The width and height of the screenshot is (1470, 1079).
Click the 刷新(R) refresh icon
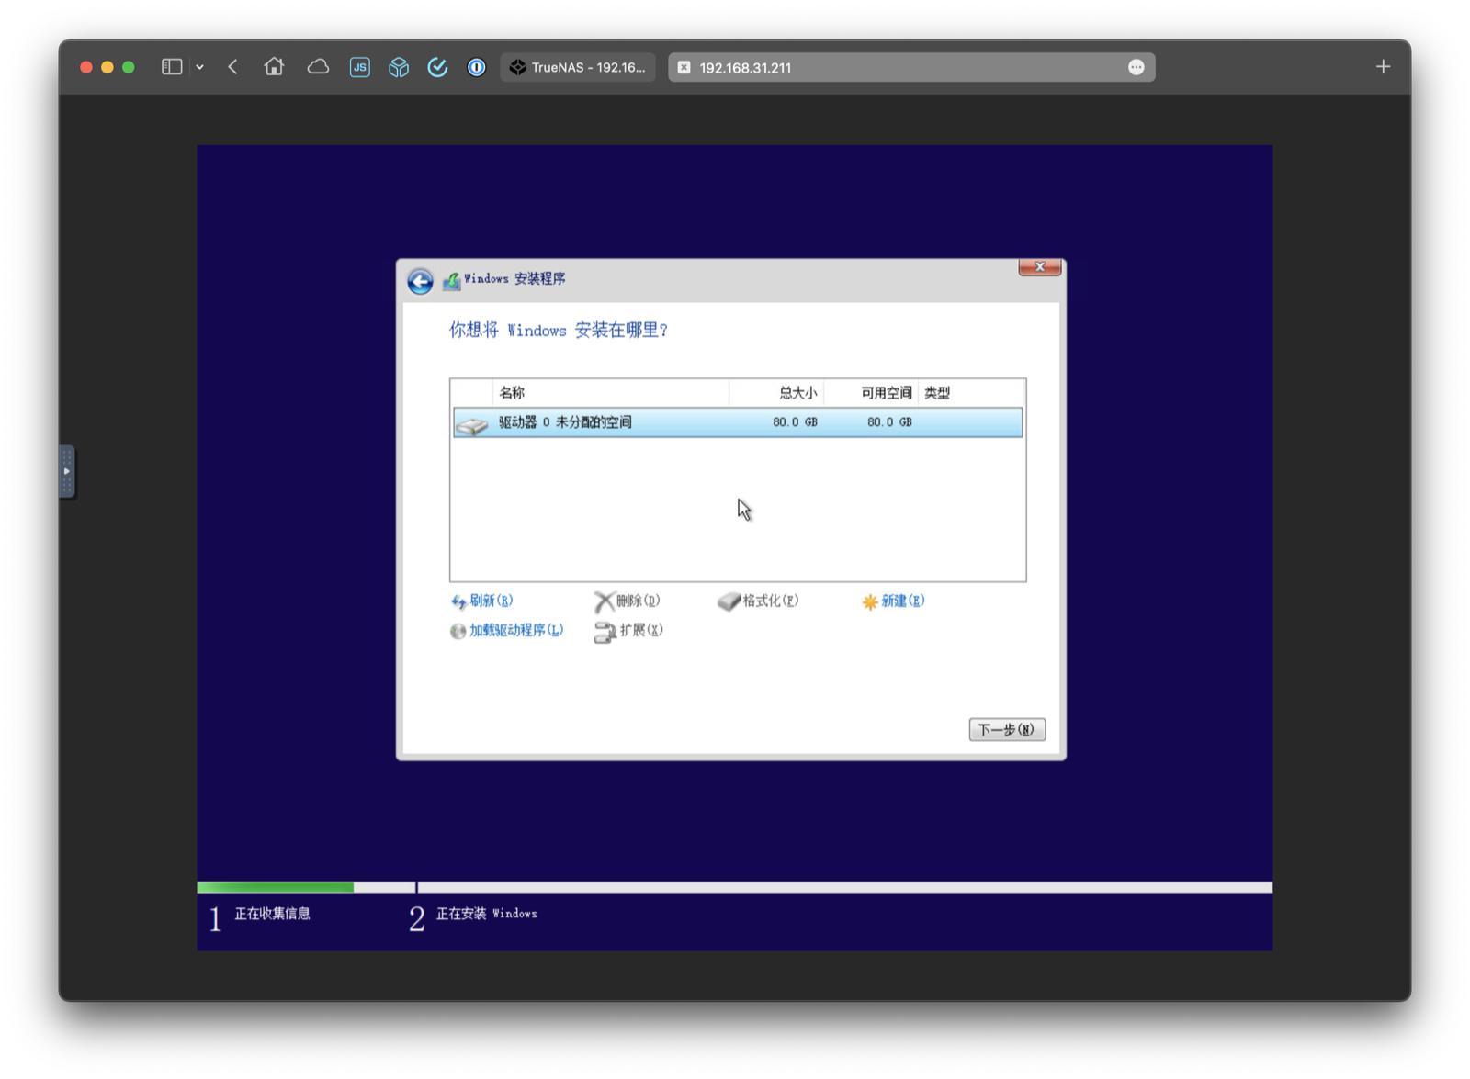tap(458, 601)
